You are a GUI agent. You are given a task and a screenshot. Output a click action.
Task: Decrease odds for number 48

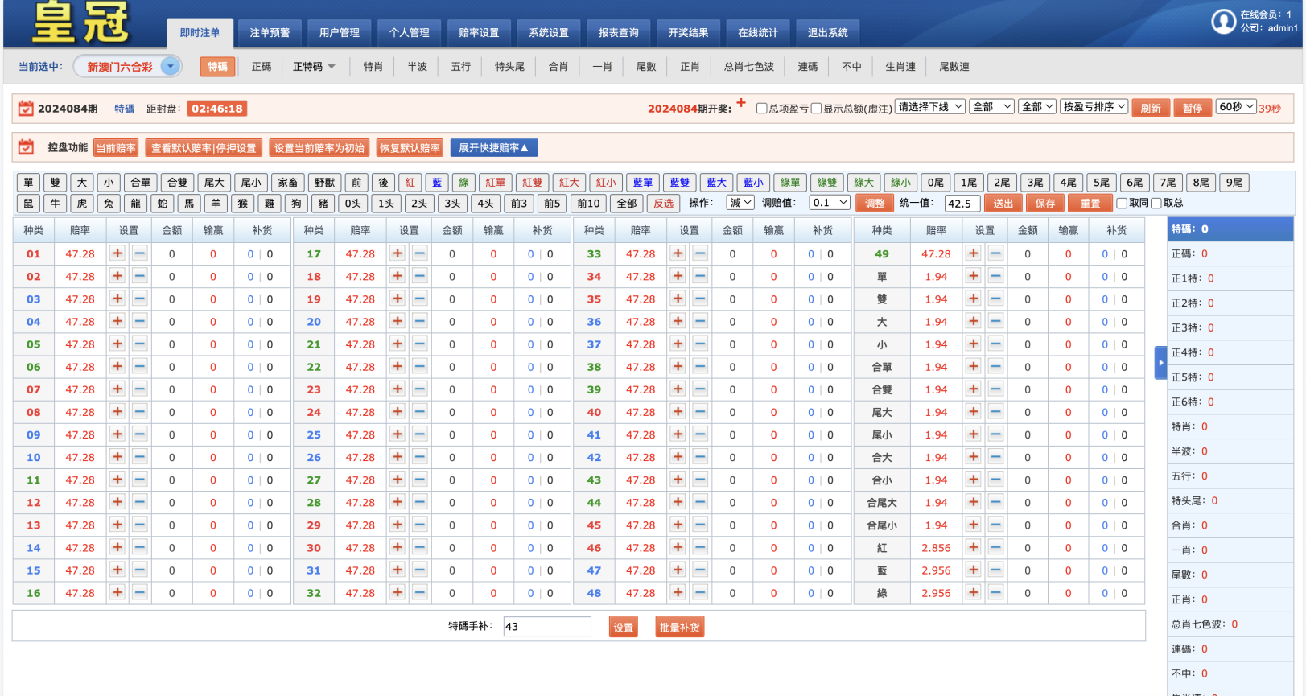click(x=700, y=592)
